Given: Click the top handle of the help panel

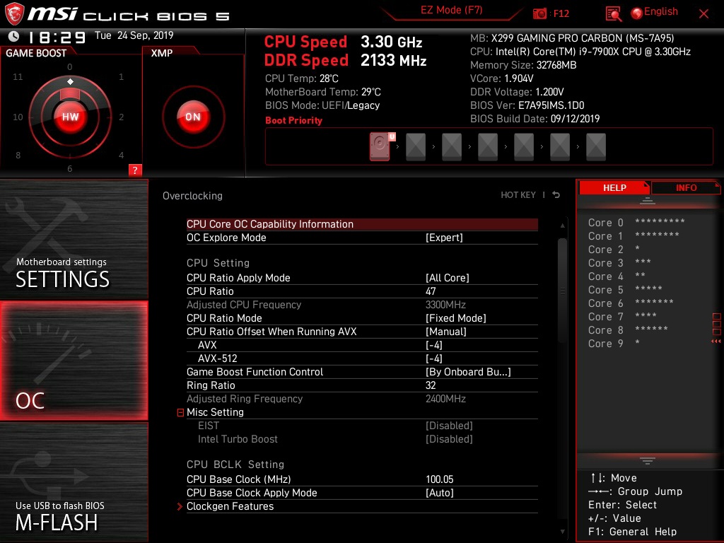Looking at the screenshot, I should point(648,200).
